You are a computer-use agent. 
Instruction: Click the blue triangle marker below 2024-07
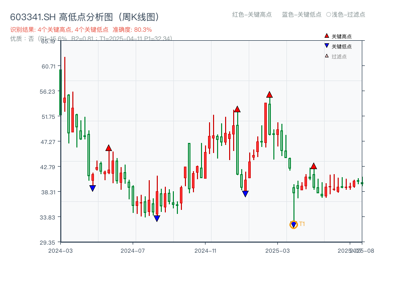157,218
